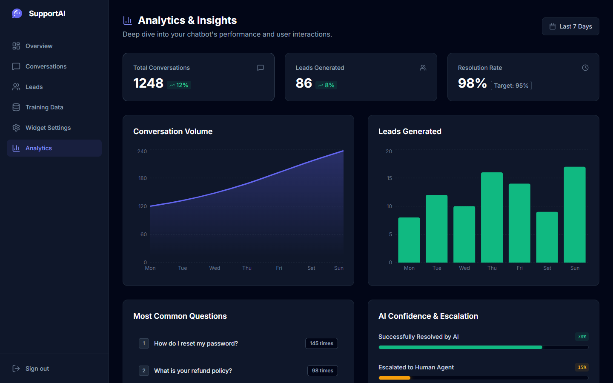Open the Conversations section
This screenshot has height=383, width=613.
tap(54, 66)
